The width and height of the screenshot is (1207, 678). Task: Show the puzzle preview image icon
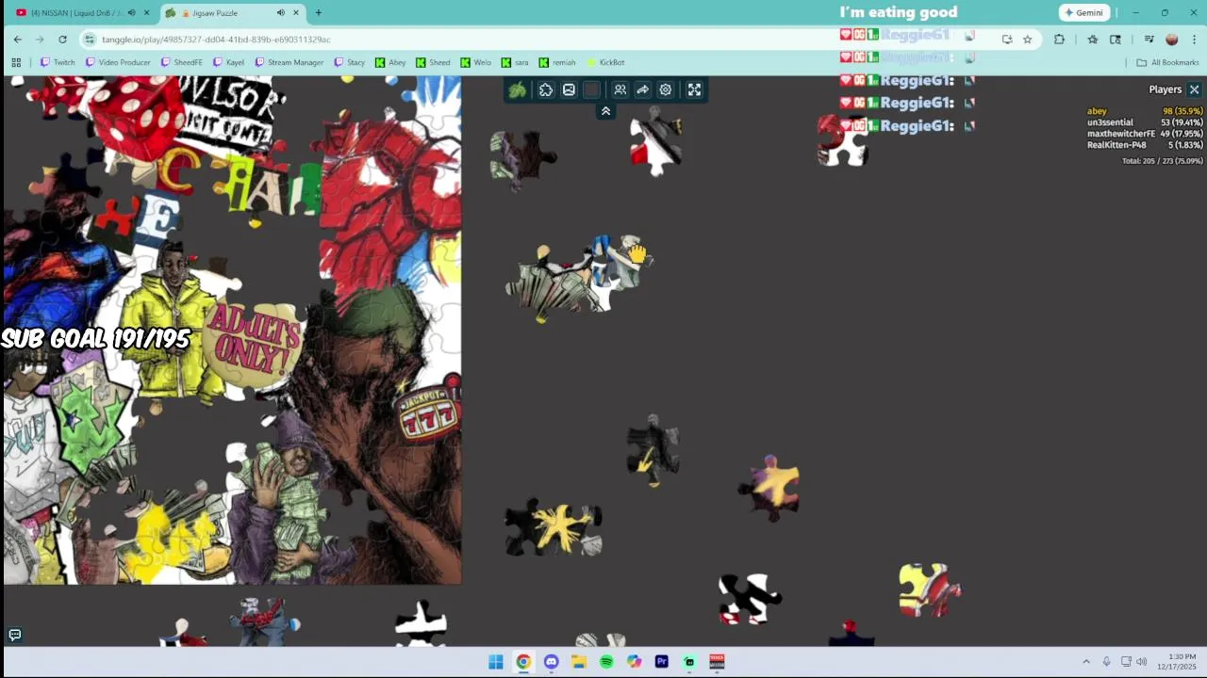click(x=569, y=89)
